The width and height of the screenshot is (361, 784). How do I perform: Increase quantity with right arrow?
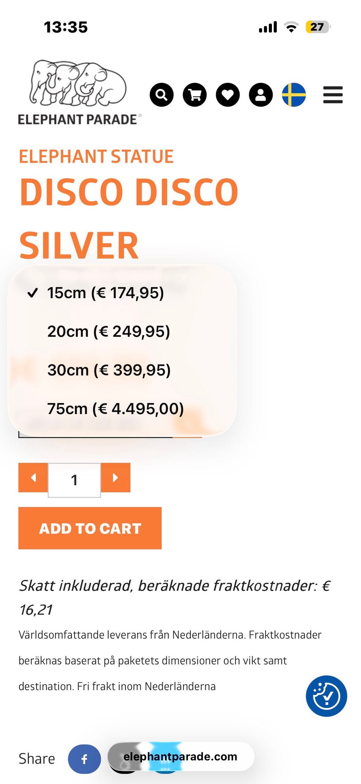coord(115,477)
